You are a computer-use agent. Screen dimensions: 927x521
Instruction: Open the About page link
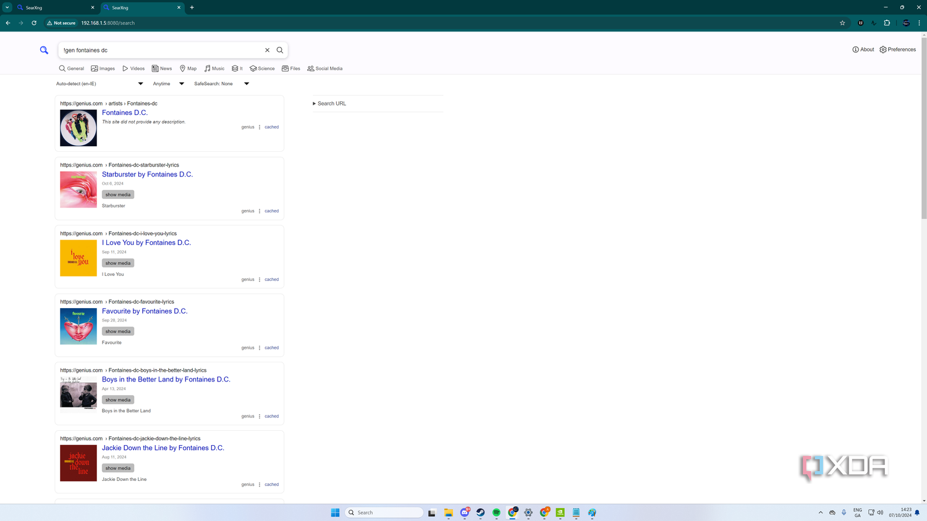pyautogui.click(x=863, y=49)
